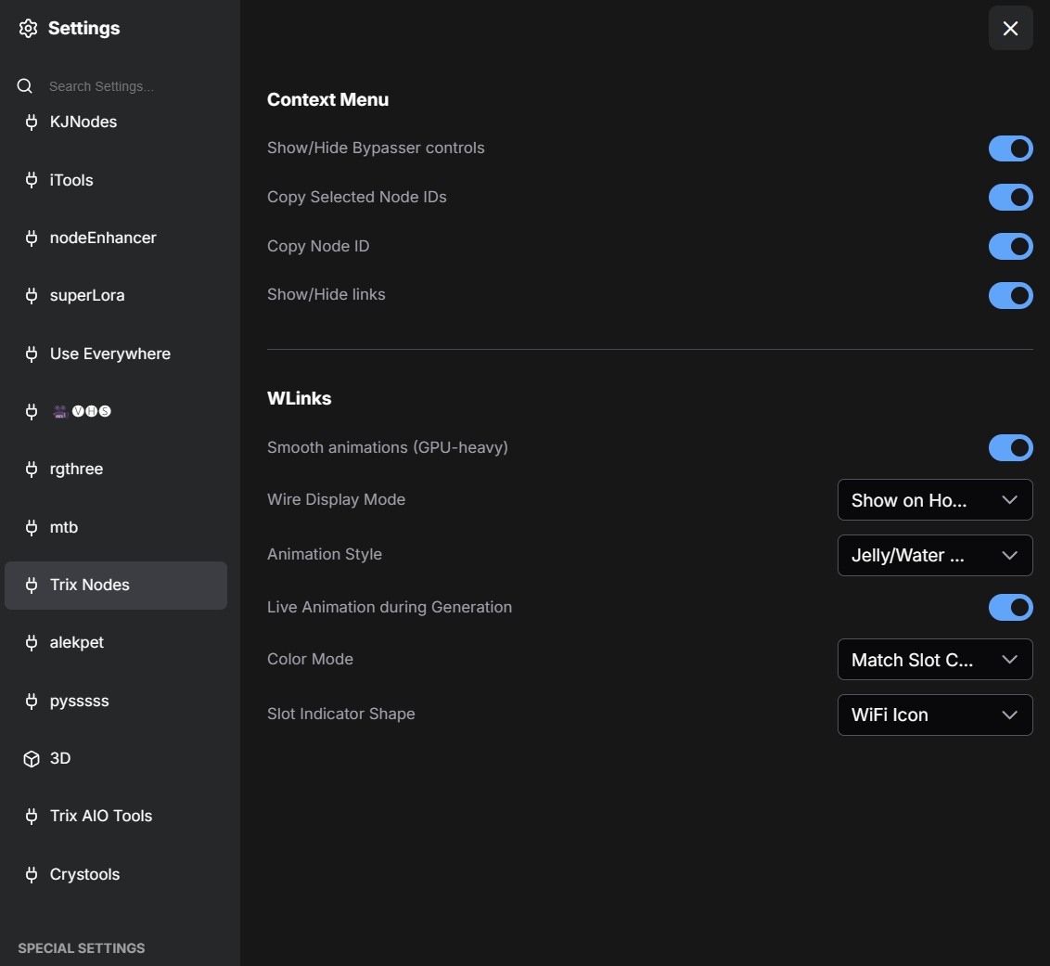The image size is (1050, 966).
Task: Click the SPECIAL SETTINGS sidebar heading
Action: click(81, 948)
